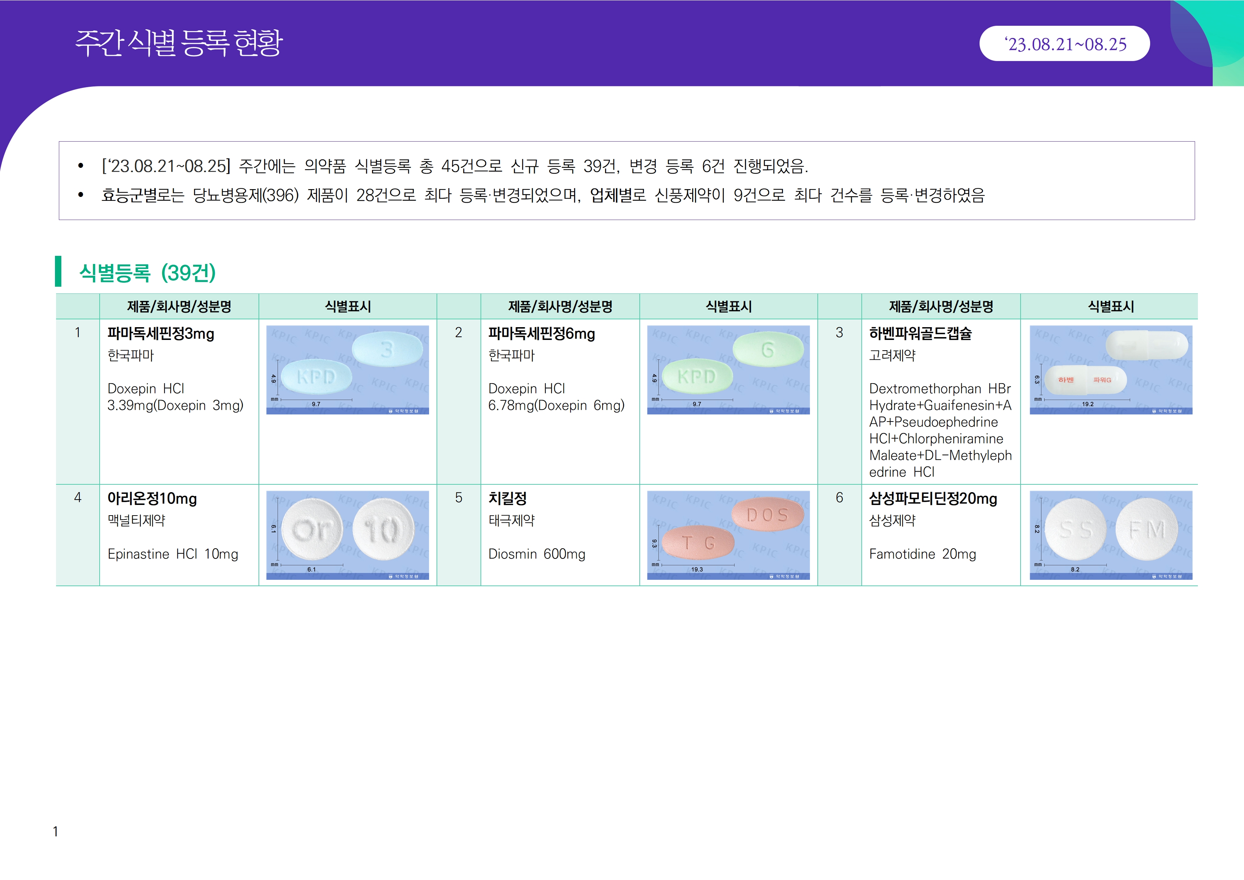This screenshot has height=880, width=1244.
Task: Click the 파마독세핀정3mg pill image
Action: tap(347, 370)
